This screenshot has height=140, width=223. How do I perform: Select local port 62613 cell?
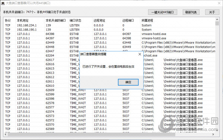pos(50,73)
